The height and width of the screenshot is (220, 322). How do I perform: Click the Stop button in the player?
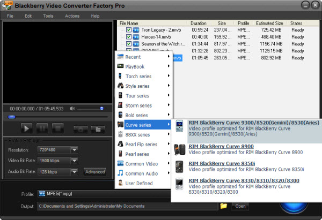coord(58,128)
